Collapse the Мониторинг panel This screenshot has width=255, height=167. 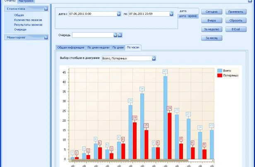click(46, 37)
